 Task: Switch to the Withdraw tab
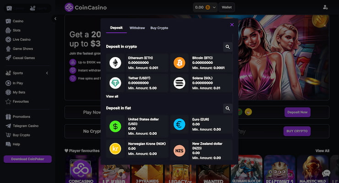(x=137, y=28)
